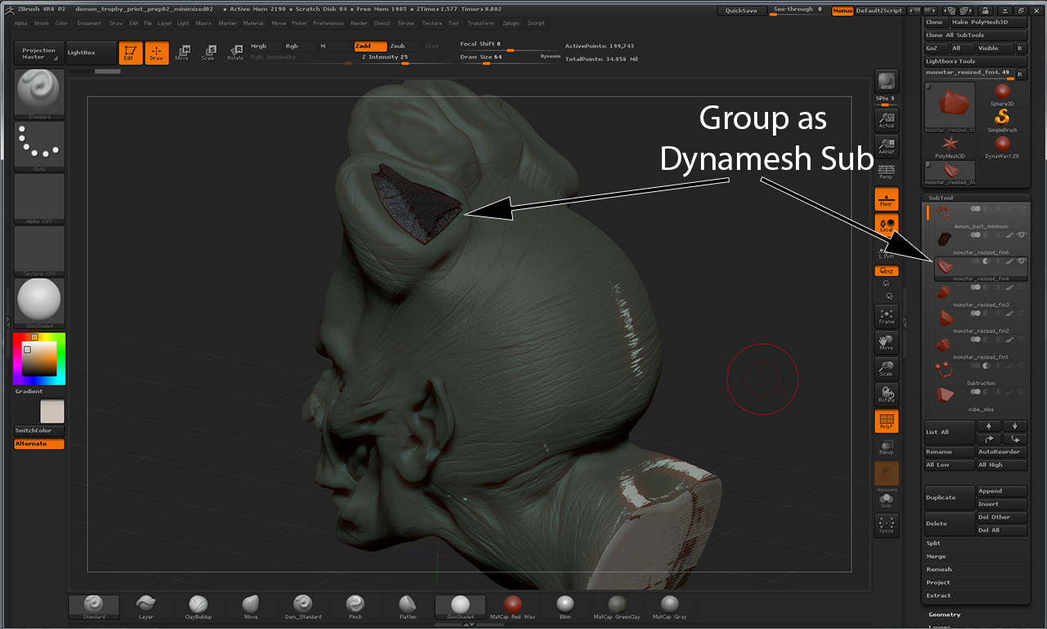The height and width of the screenshot is (629, 1047).
Task: Choose the MatCap Red Wax material
Action: click(512, 607)
